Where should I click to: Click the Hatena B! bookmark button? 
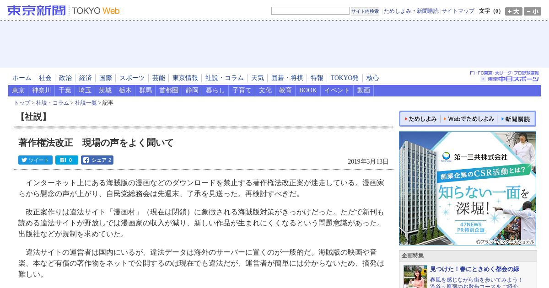67,160
